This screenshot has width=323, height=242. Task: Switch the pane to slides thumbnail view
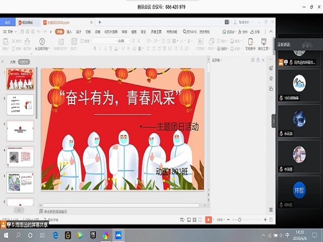pos(24,62)
